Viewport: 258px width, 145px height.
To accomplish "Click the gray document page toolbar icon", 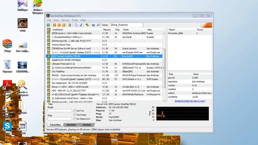I will click(x=70, y=25).
